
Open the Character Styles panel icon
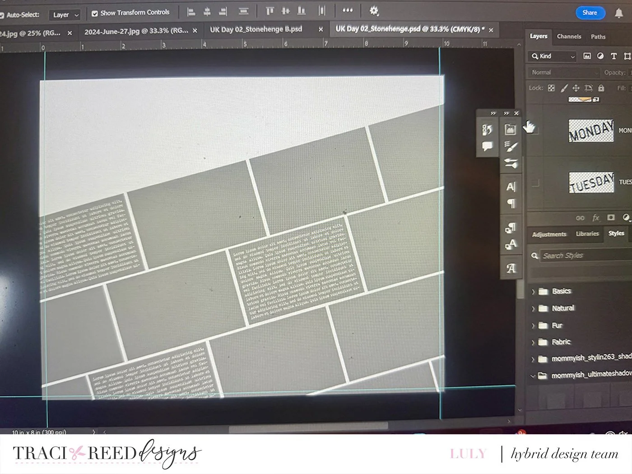(511, 245)
